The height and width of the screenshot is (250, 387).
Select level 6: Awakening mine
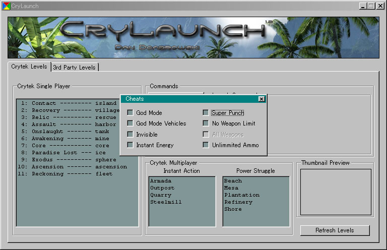[69, 139]
